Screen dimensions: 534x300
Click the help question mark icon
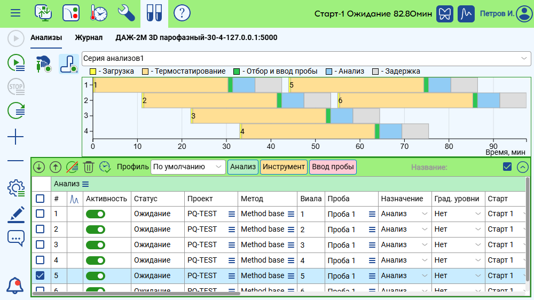182,13
